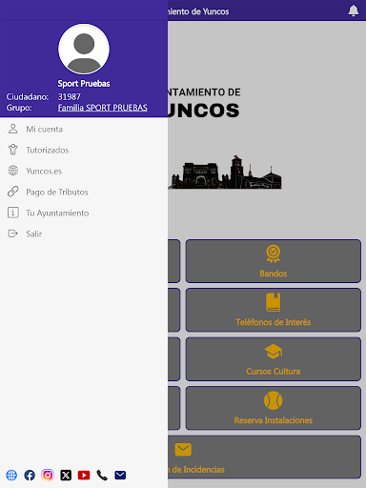Click the Sport Pruebas user name
Image resolution: width=366 pixels, height=488 pixels.
coord(84,84)
